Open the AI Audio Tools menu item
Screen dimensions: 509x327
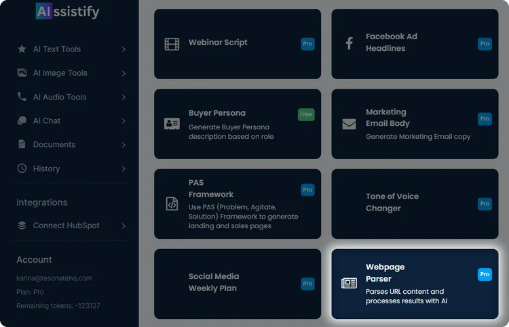[x=60, y=97]
